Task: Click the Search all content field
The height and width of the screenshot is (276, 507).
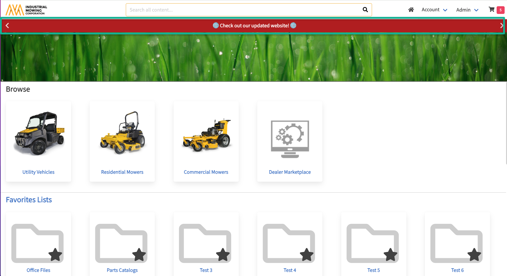Action: (243, 10)
